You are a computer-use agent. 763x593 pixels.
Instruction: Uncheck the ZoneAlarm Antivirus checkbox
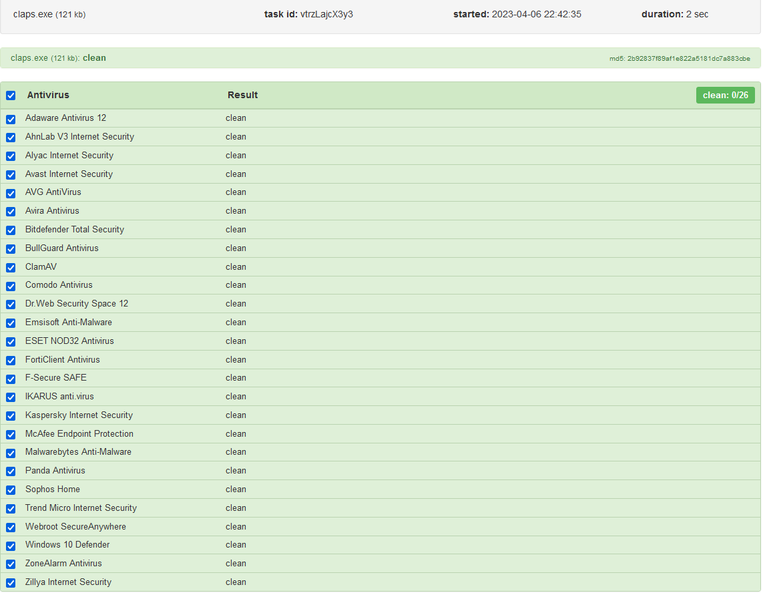11,564
